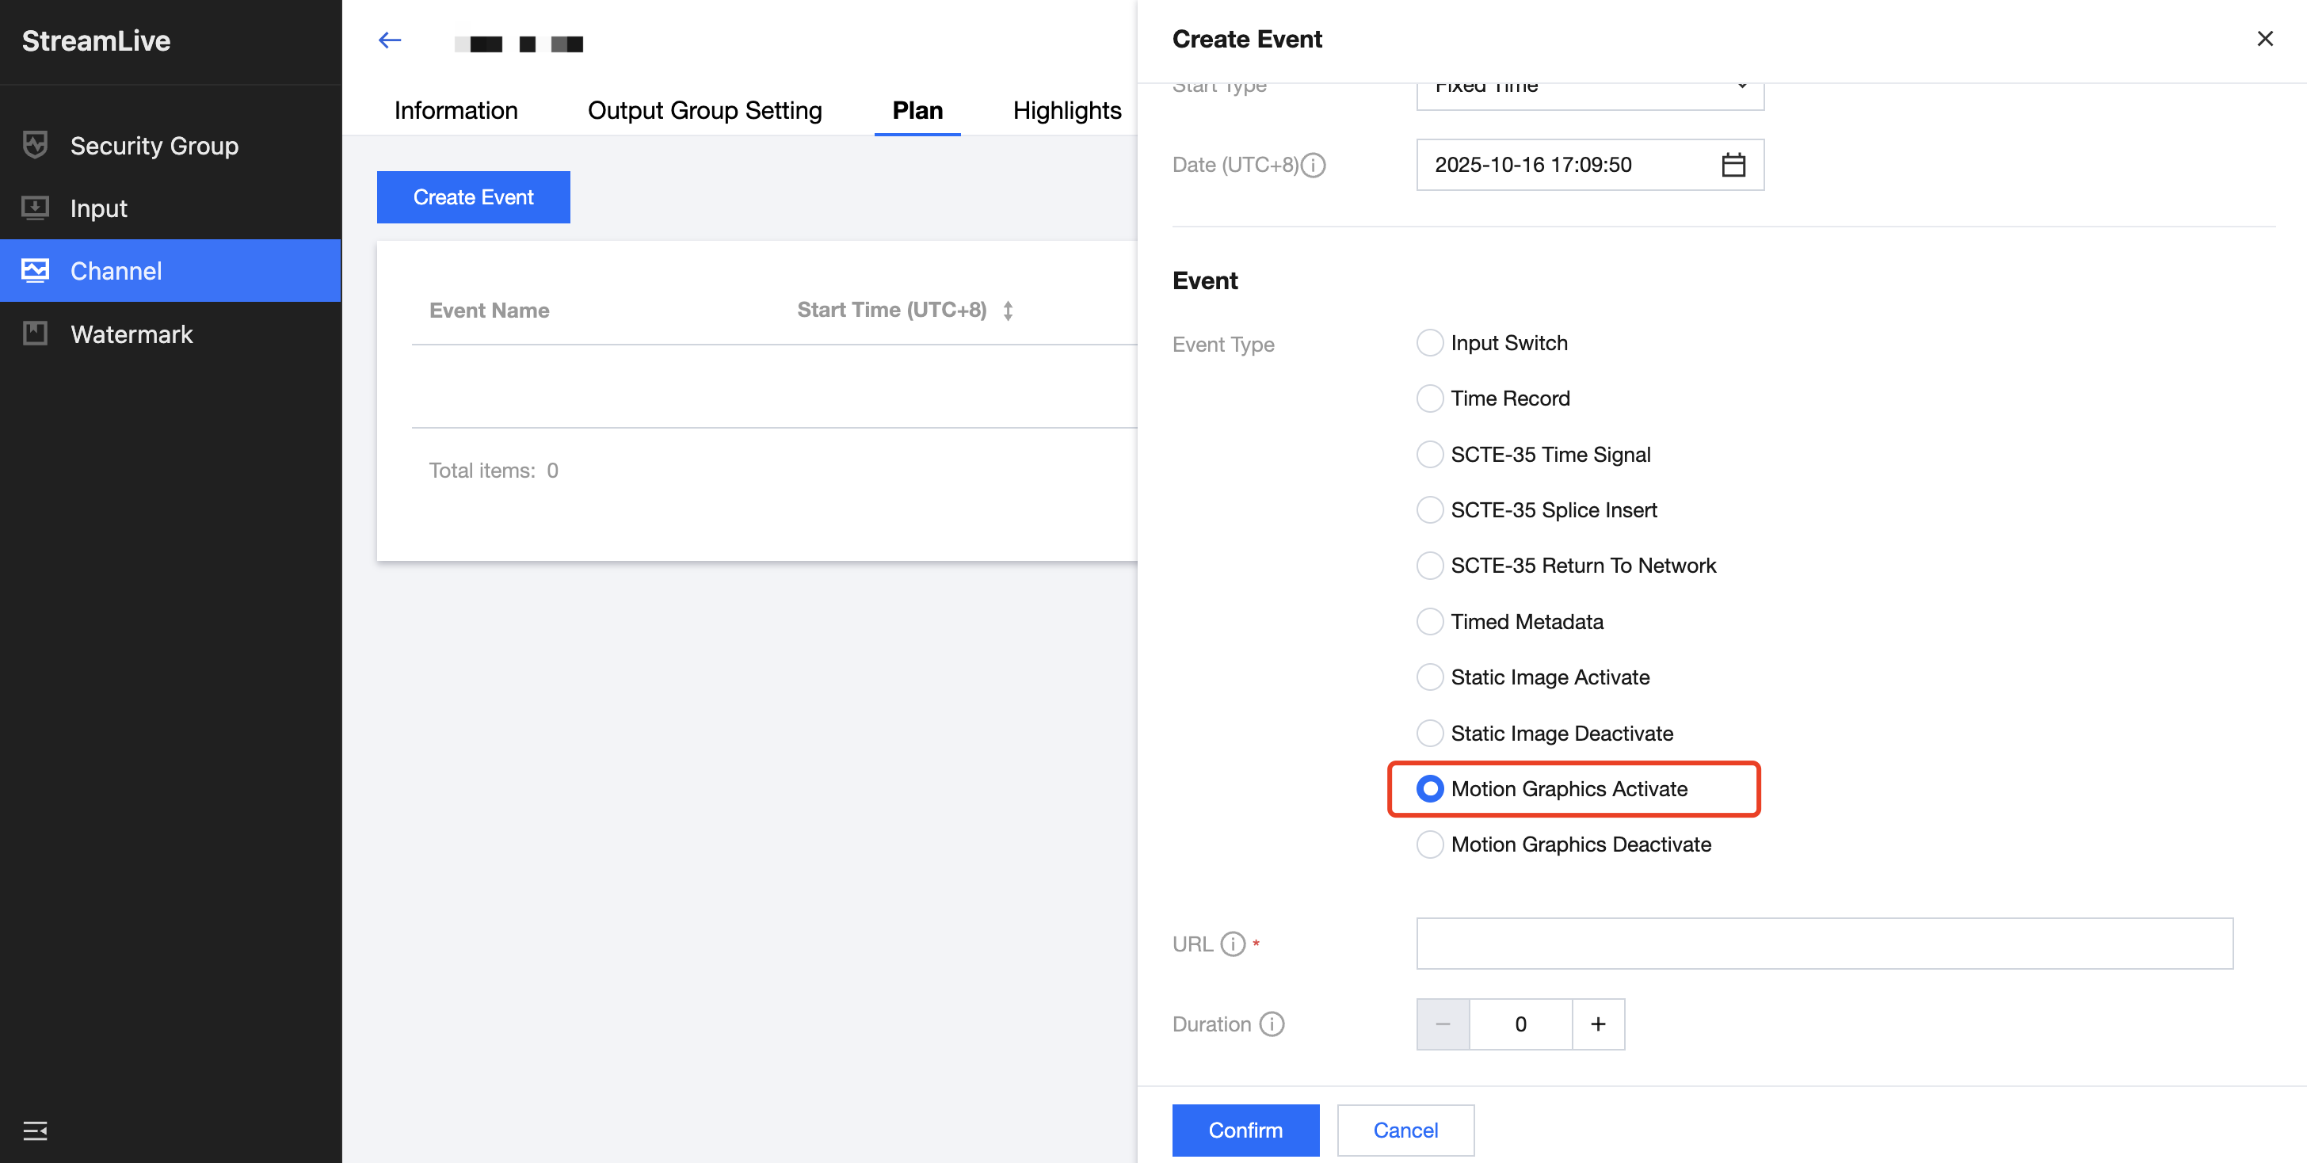2307x1163 pixels.
Task: Switch to Output Group Setting tab
Action: (704, 110)
